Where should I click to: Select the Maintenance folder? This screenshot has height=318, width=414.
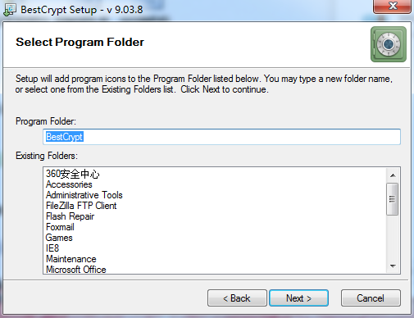(x=71, y=259)
